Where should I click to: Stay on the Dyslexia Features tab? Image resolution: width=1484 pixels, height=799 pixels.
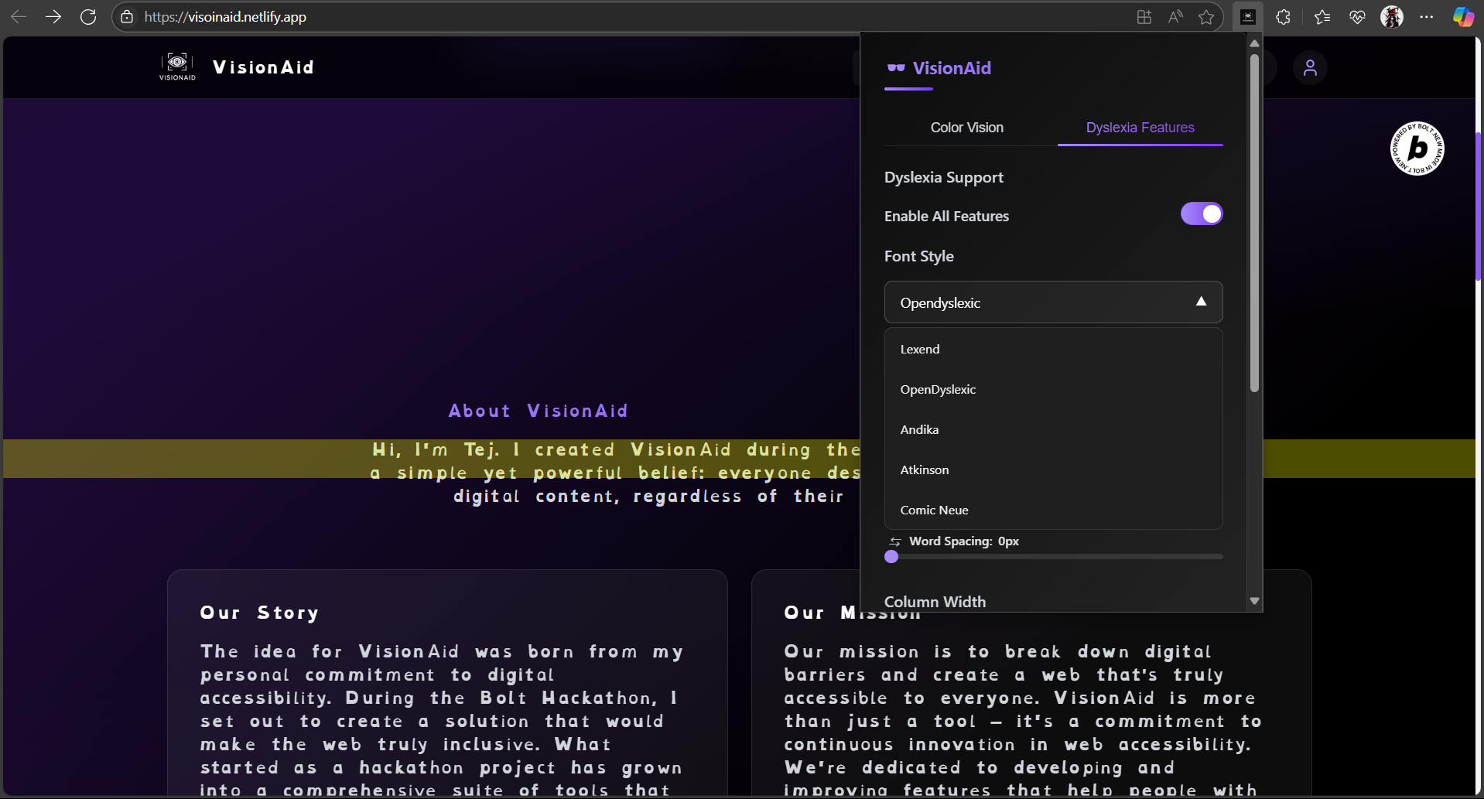[x=1140, y=128]
